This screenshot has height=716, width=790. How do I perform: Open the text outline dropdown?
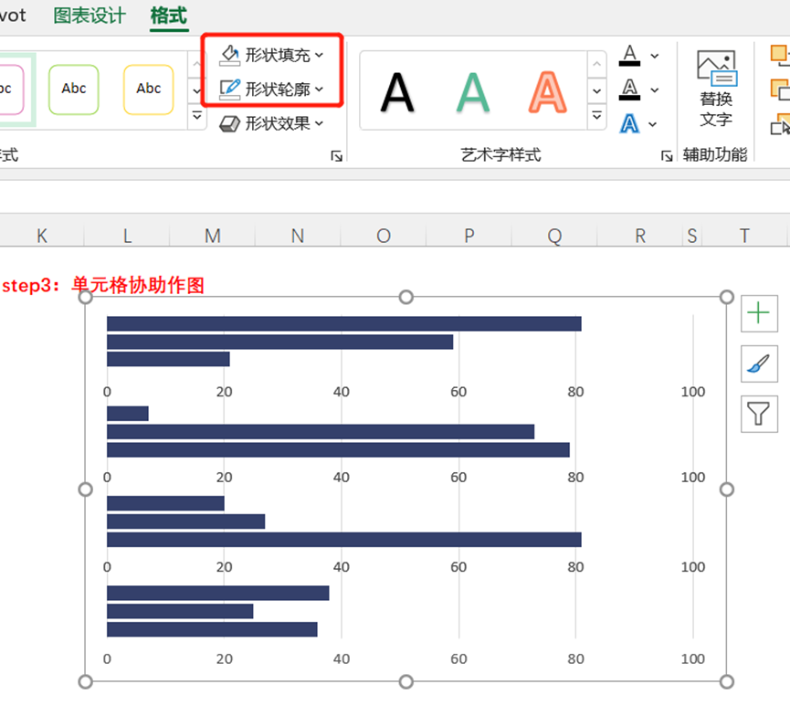655,90
